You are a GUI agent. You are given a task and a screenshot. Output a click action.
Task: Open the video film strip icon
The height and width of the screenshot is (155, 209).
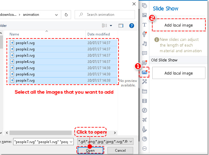click(145, 101)
